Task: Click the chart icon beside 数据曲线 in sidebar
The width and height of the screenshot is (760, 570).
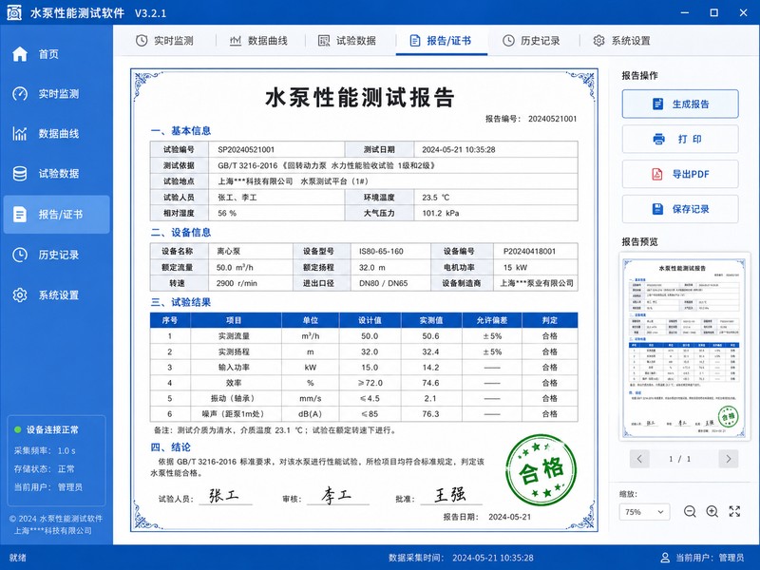Action: [x=20, y=133]
